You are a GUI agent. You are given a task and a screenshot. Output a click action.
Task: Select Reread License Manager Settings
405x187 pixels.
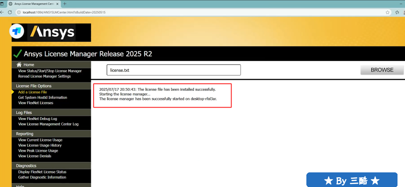[x=44, y=76]
